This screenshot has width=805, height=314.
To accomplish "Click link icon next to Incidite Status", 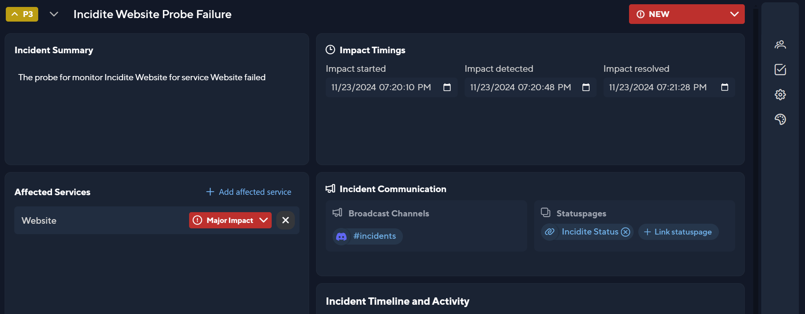I will (x=550, y=232).
